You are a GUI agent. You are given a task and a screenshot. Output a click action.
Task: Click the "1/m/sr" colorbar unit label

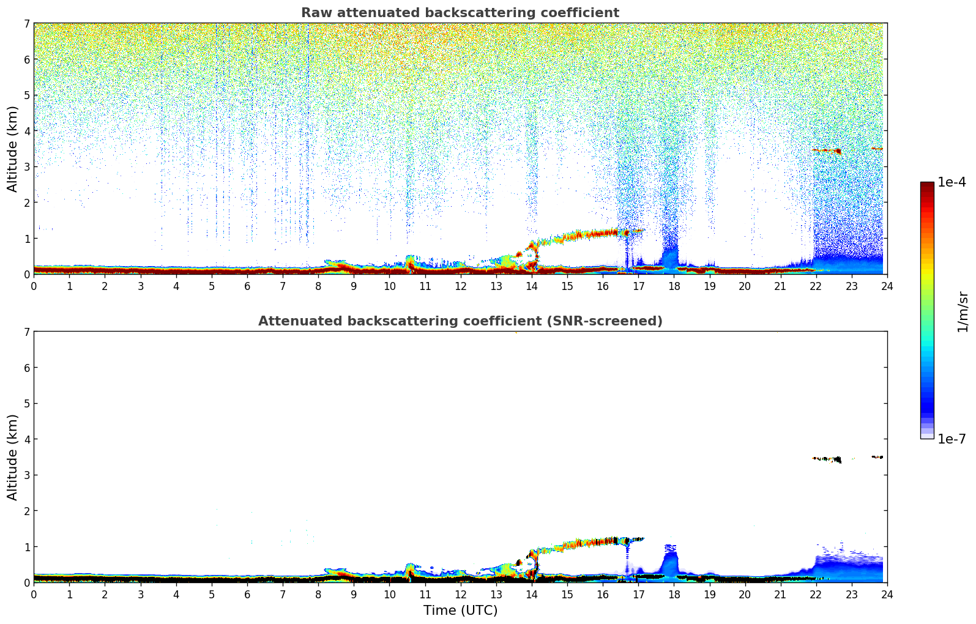point(963,311)
